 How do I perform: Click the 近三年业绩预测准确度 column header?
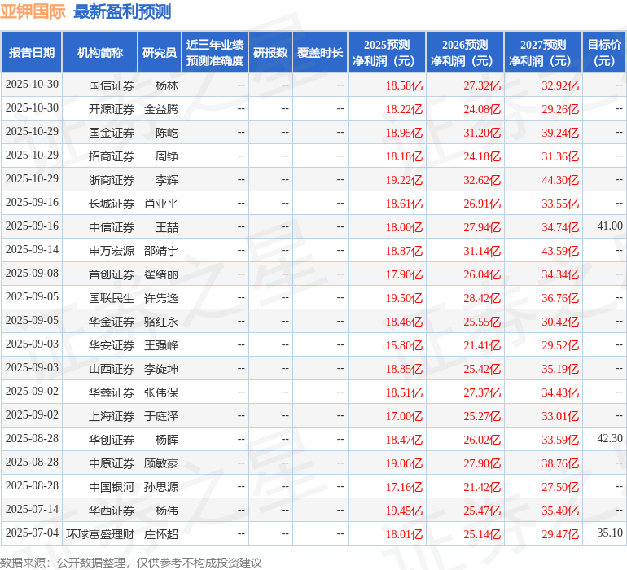tap(214, 53)
